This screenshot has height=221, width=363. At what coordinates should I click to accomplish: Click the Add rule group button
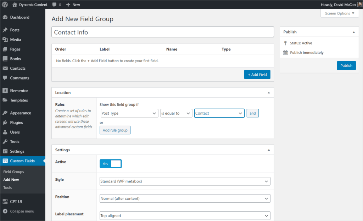(115, 130)
